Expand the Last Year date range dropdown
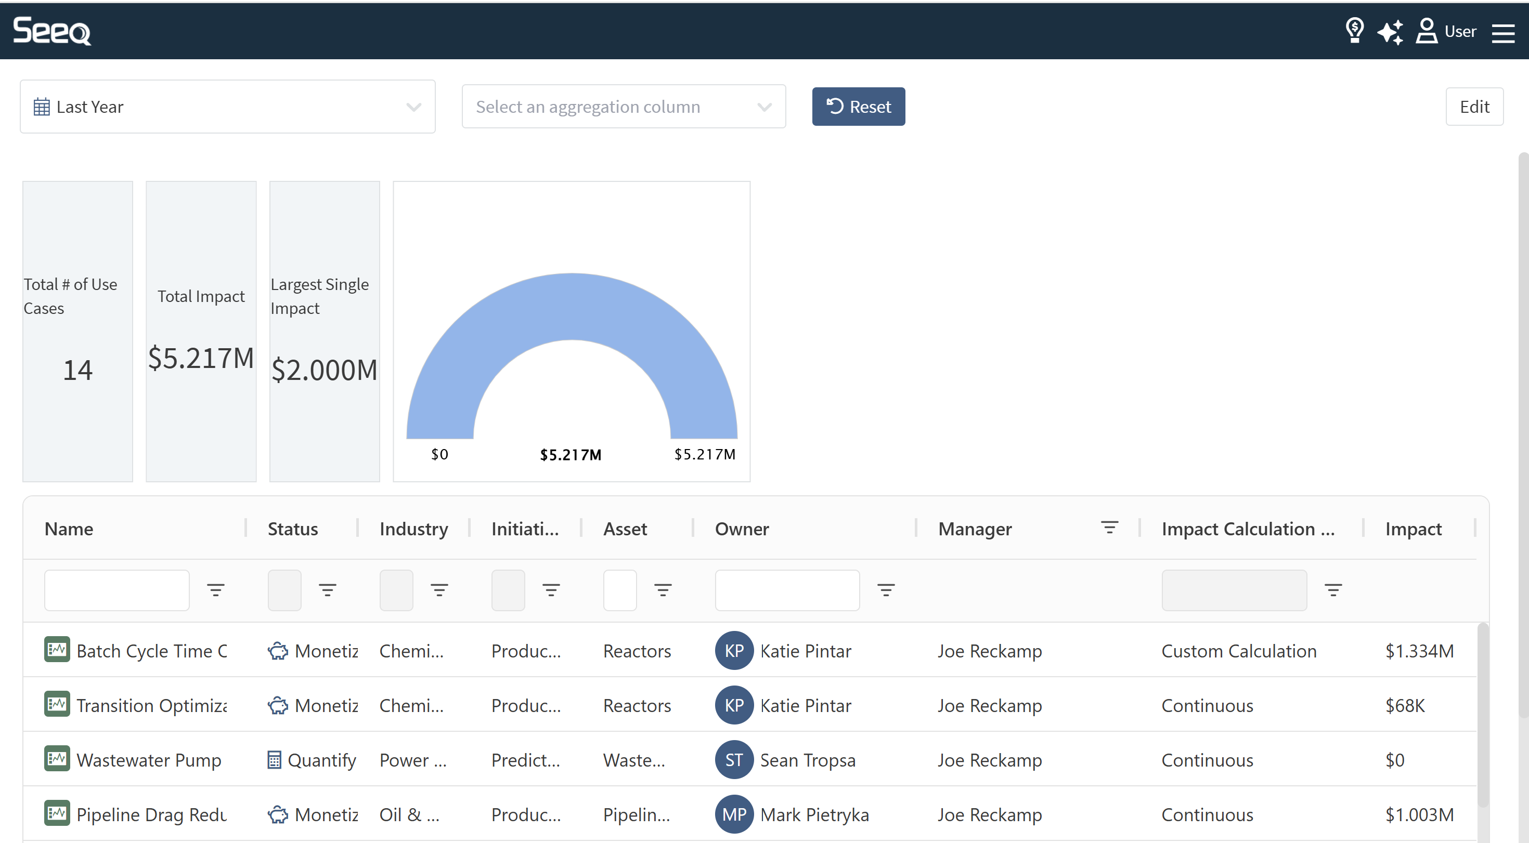Screen dimensions: 1529x843 (228, 107)
